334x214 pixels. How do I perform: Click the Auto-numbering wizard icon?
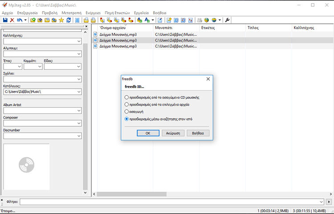tap(191, 20)
